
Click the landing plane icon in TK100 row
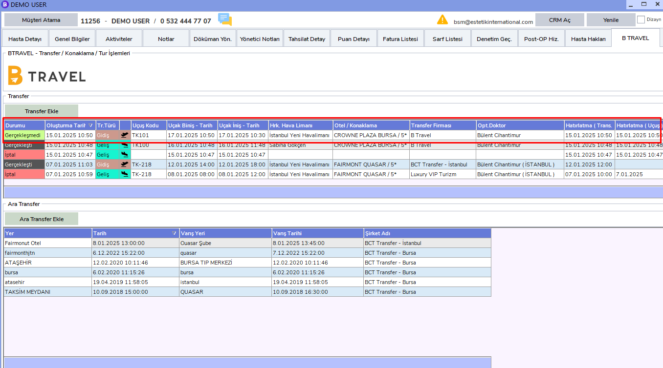tap(125, 145)
